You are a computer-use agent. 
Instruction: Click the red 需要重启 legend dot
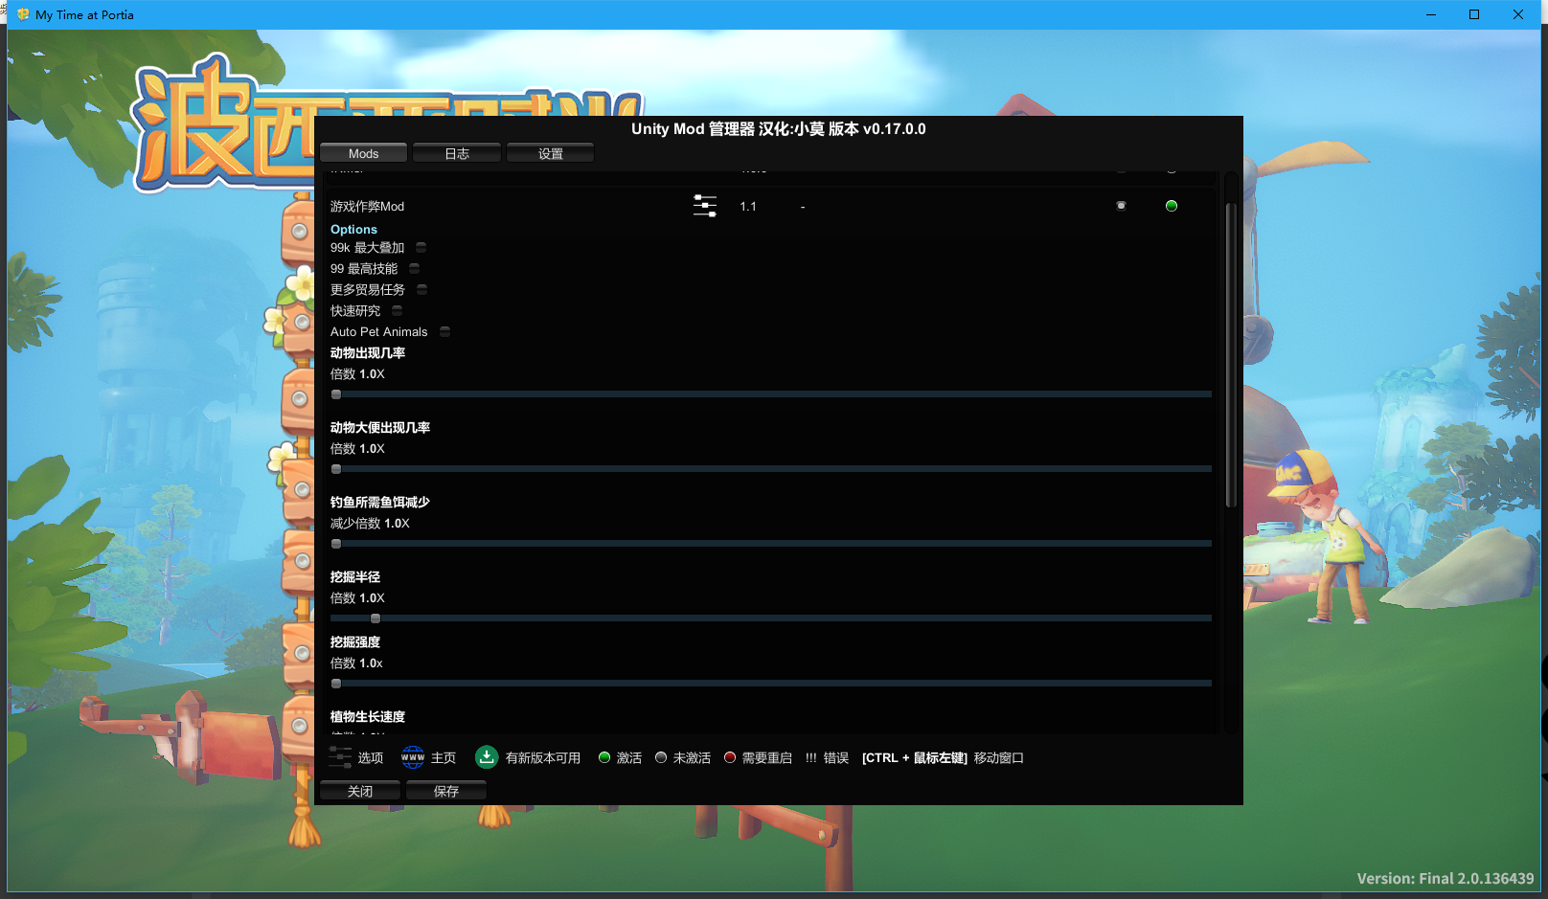730,757
